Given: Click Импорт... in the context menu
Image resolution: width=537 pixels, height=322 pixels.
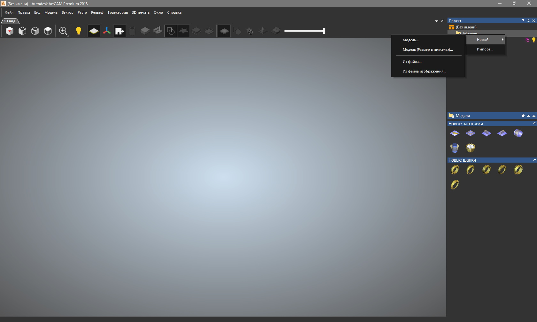Looking at the screenshot, I should click(x=485, y=49).
